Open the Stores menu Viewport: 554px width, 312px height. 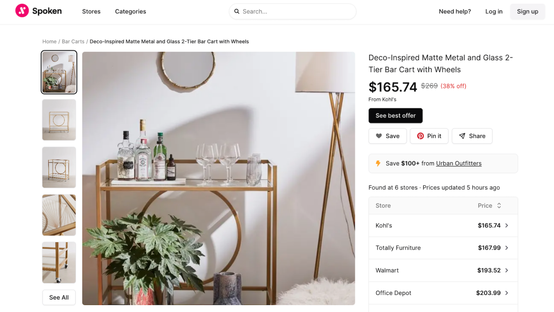(91, 12)
